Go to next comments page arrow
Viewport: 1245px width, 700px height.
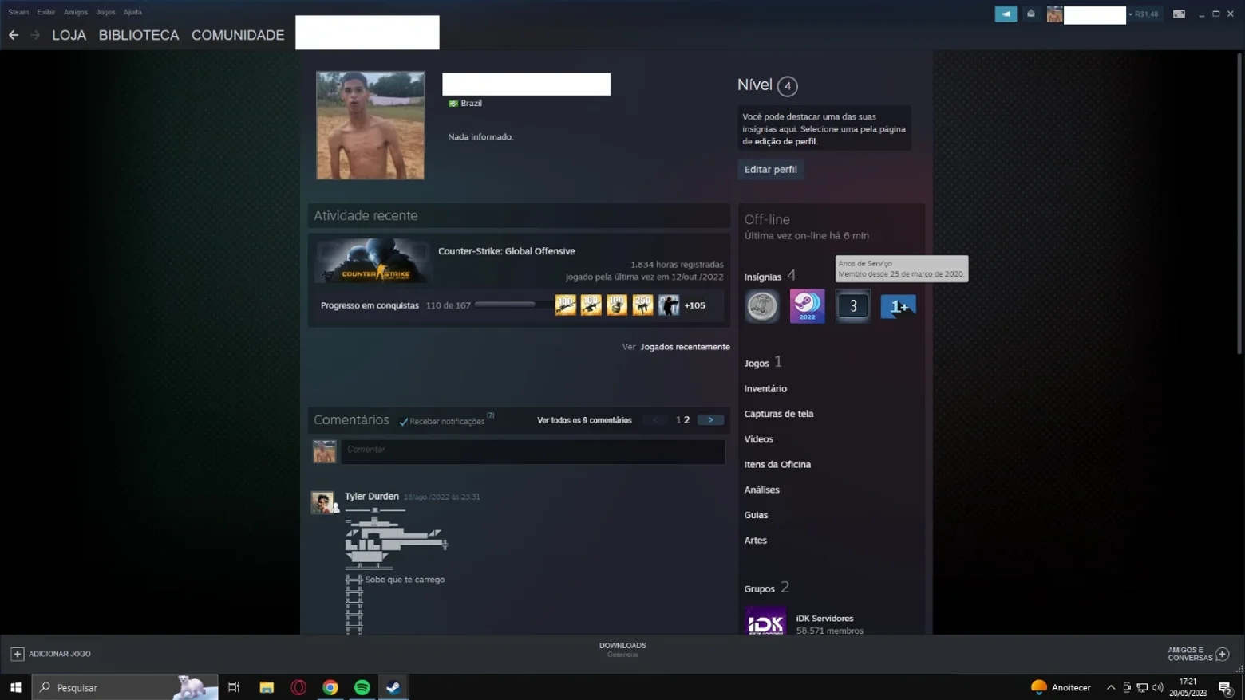[710, 420]
